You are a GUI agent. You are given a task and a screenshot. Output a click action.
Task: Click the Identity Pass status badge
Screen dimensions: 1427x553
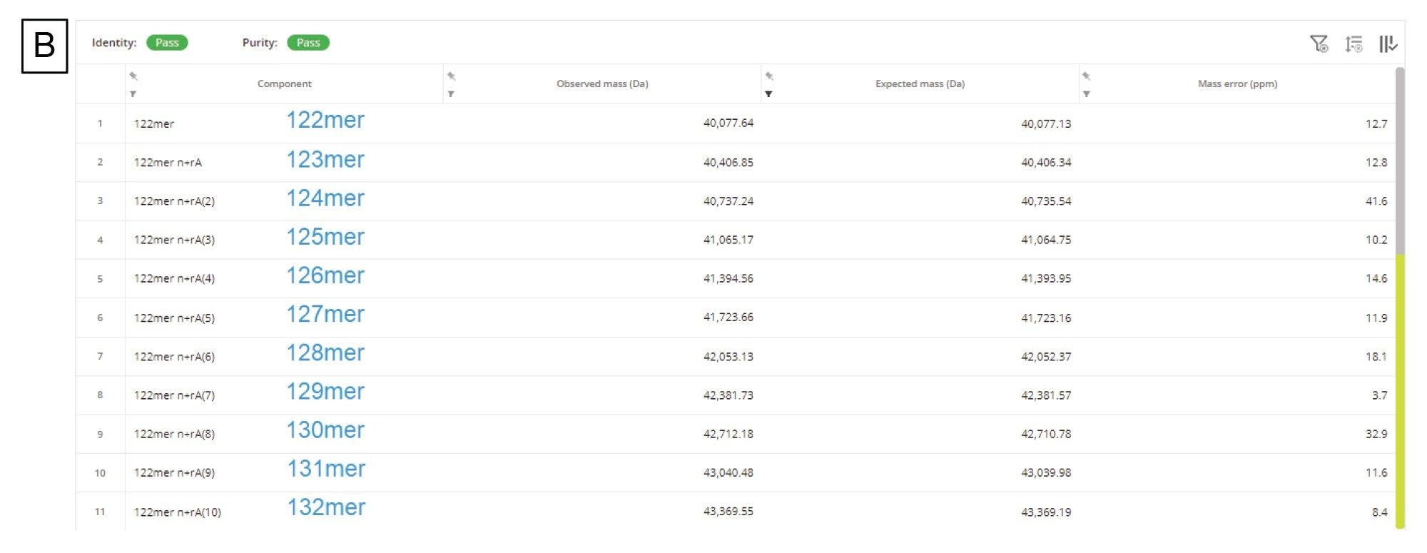tap(167, 43)
